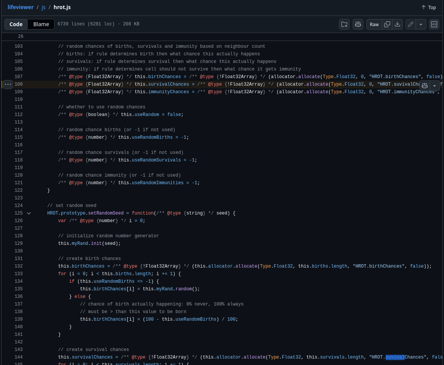Click the Copilot icon on line 108
The height and width of the screenshot is (365, 444).
[x=424, y=86]
